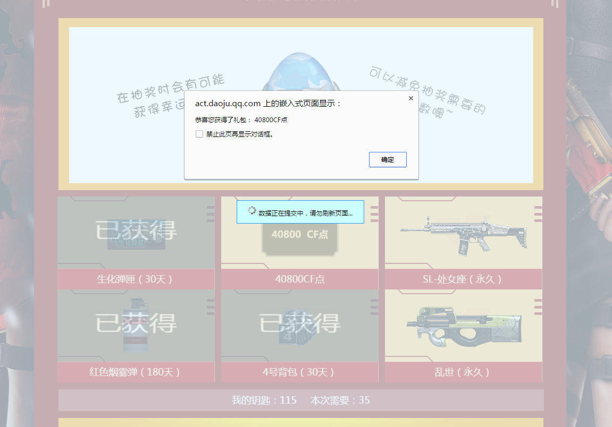Image resolution: width=612 pixels, height=427 pixels.
Task: Click the 确定 button in the dialog
Action: click(388, 159)
